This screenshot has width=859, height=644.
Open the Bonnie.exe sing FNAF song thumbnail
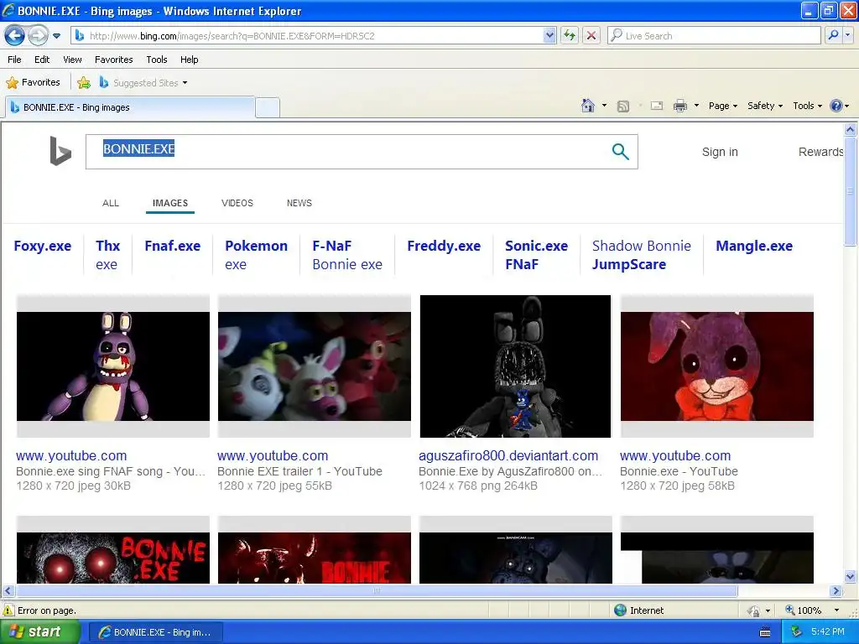[x=113, y=366]
